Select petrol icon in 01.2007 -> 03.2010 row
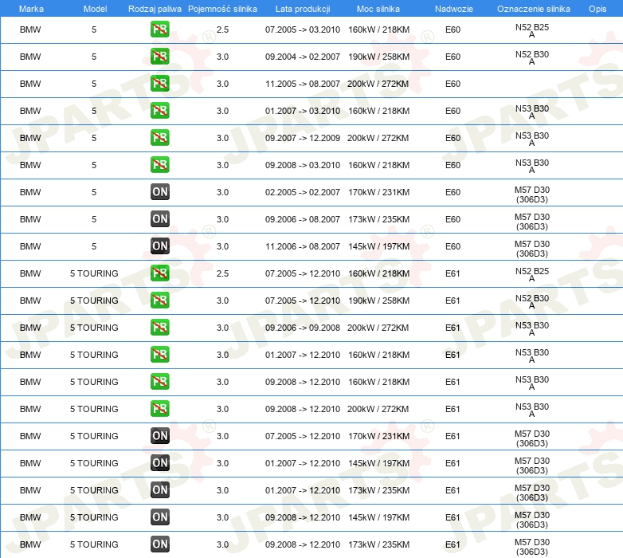623x558 pixels. (x=160, y=111)
